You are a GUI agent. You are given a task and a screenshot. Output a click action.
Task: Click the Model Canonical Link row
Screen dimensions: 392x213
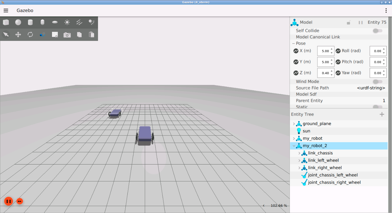pyautogui.click(x=339, y=37)
